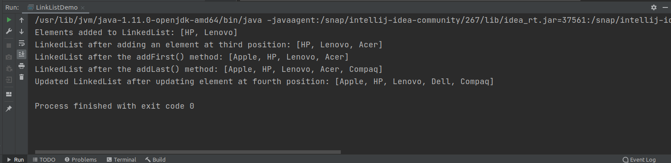The image size is (671, 163).
Task: Hide the Run tool window
Action: 664,7
